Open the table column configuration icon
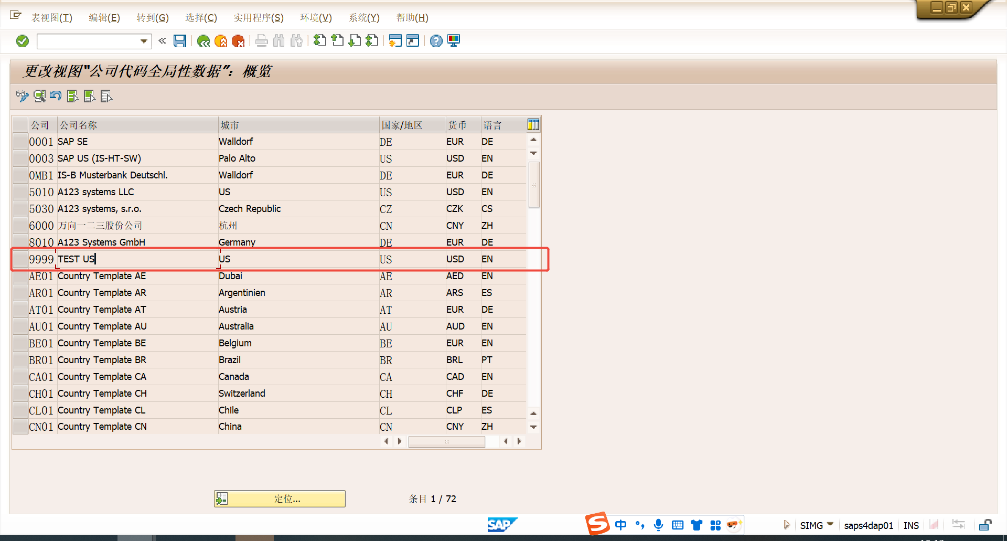Screen dimensions: 1007x541 click(533, 125)
